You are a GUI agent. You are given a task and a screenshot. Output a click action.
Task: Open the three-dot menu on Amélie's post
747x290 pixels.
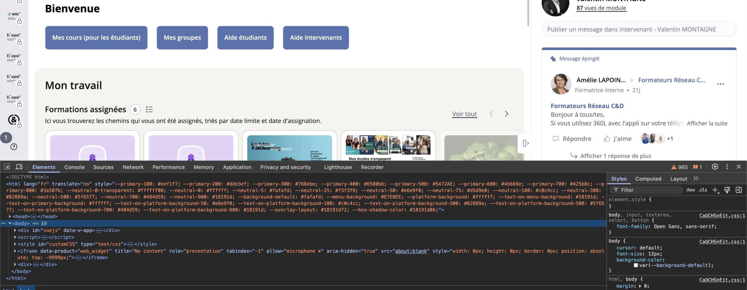point(720,84)
